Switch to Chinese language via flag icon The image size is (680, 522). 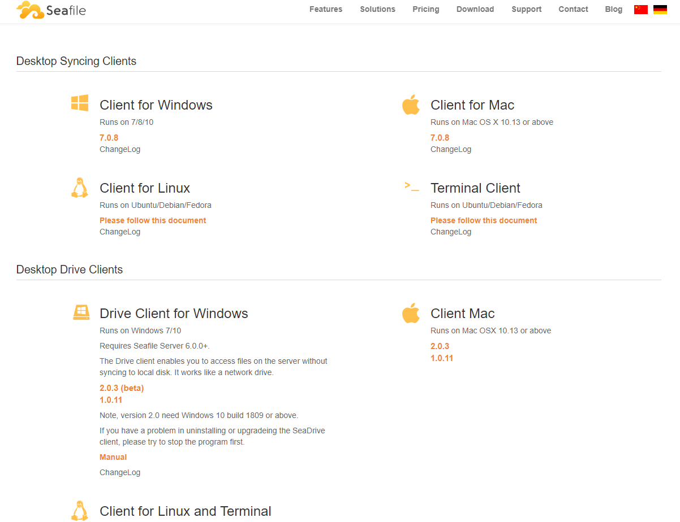[x=640, y=9]
